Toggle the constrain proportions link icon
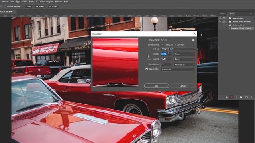The height and width of the screenshot is (143, 255). 148,56
